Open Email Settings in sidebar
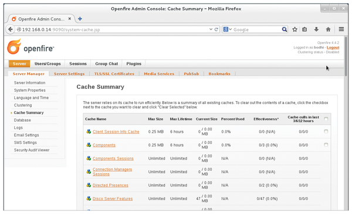Viewport: 352px width, 214px height. tap(26, 135)
